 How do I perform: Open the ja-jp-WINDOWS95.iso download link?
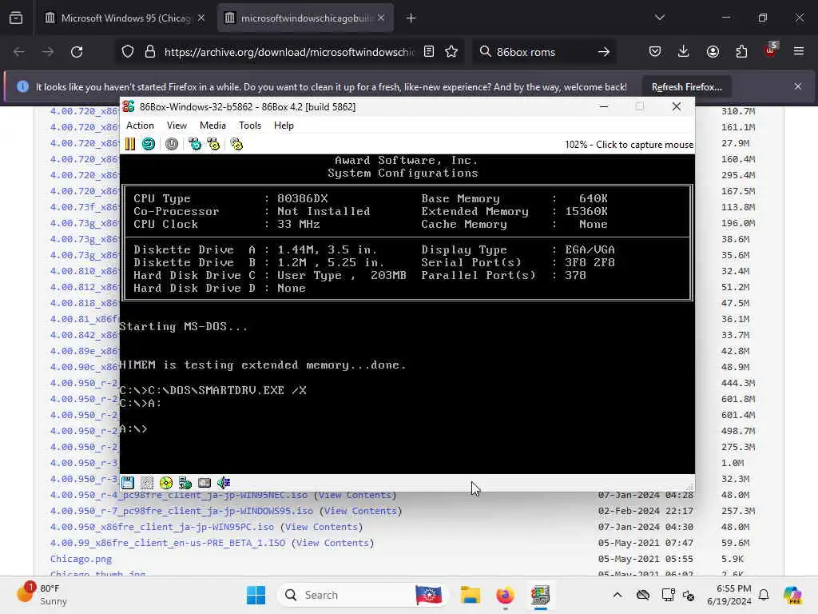pyautogui.click(x=181, y=511)
